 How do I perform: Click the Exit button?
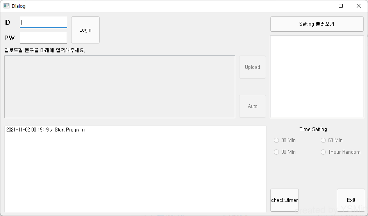pos(351,200)
